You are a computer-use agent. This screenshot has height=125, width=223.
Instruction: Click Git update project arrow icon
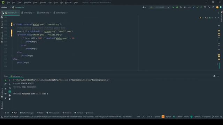point(194,7)
